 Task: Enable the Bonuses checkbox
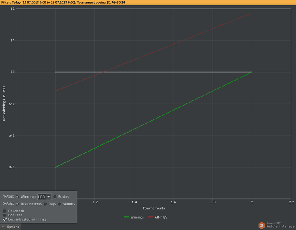click(x=5, y=215)
